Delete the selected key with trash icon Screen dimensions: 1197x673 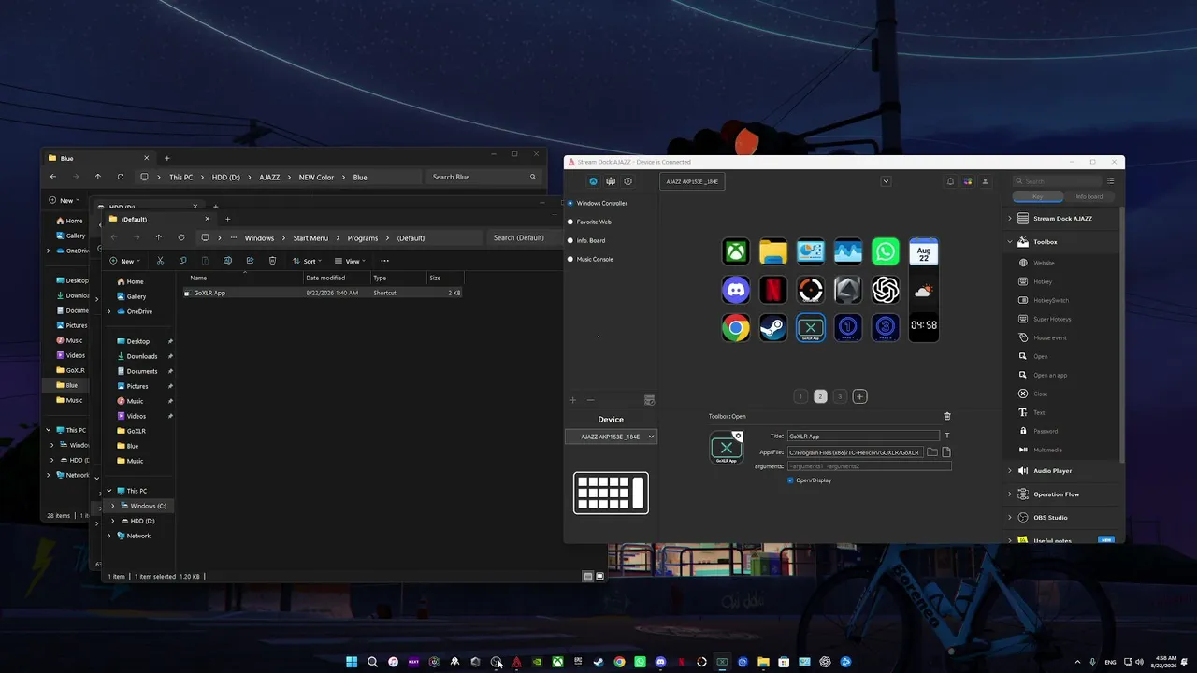pos(947,416)
